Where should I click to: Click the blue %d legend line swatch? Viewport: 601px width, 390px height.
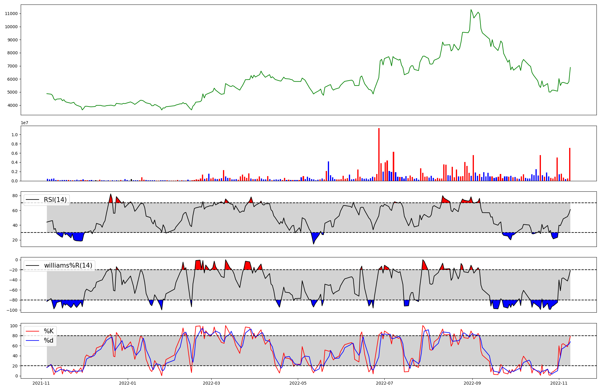coord(33,340)
